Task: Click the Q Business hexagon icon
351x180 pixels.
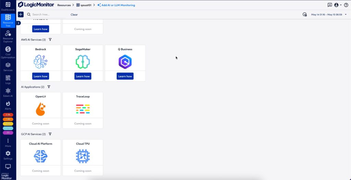Action: 125,61
